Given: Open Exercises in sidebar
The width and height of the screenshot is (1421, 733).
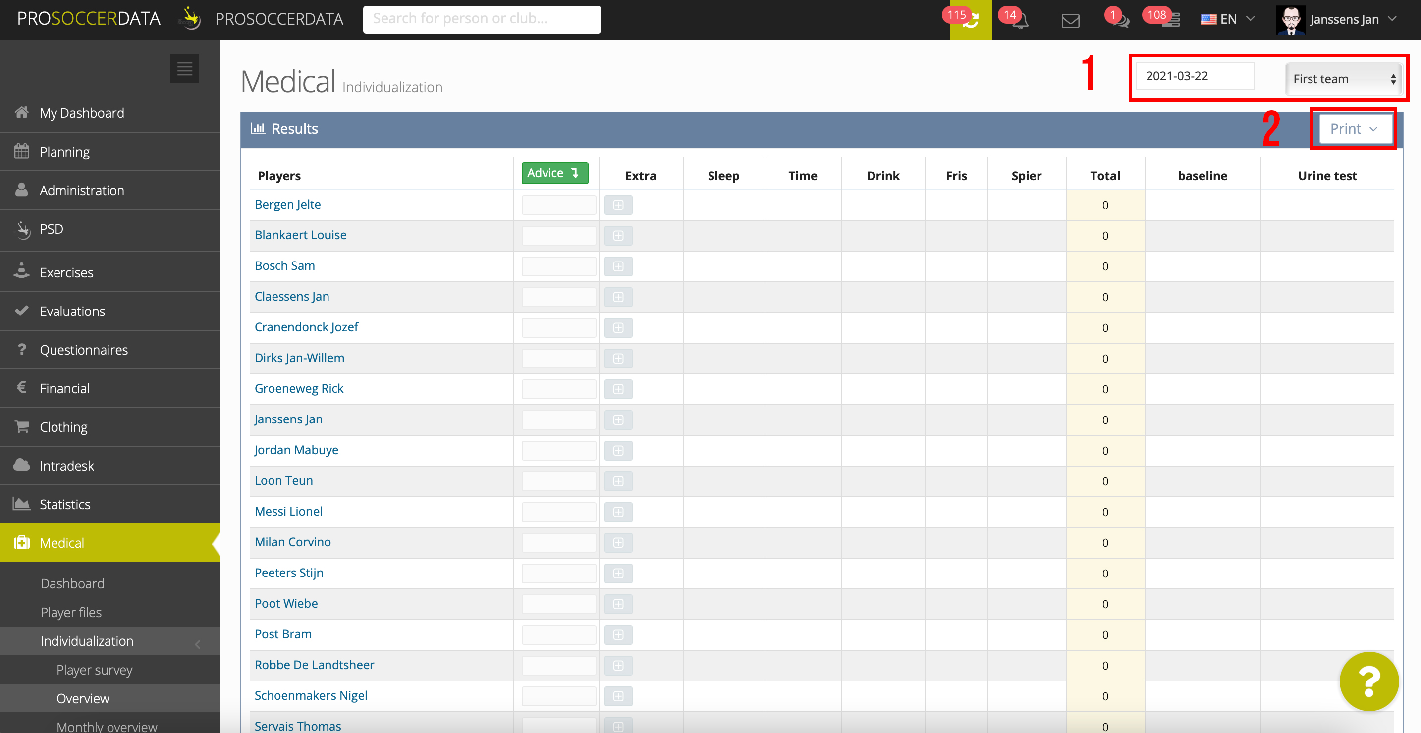Looking at the screenshot, I should (110, 272).
